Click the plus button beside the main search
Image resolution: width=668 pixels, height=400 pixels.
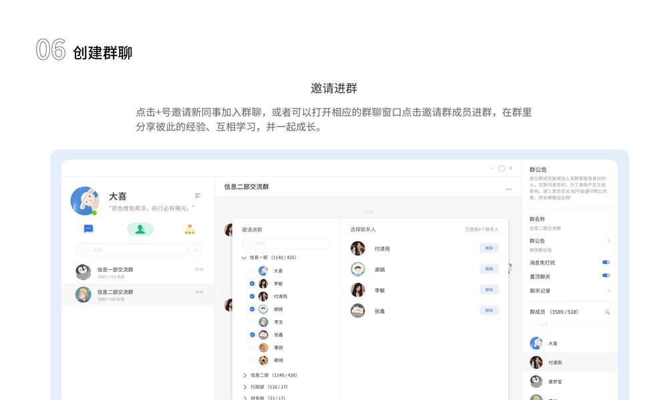[195, 250]
